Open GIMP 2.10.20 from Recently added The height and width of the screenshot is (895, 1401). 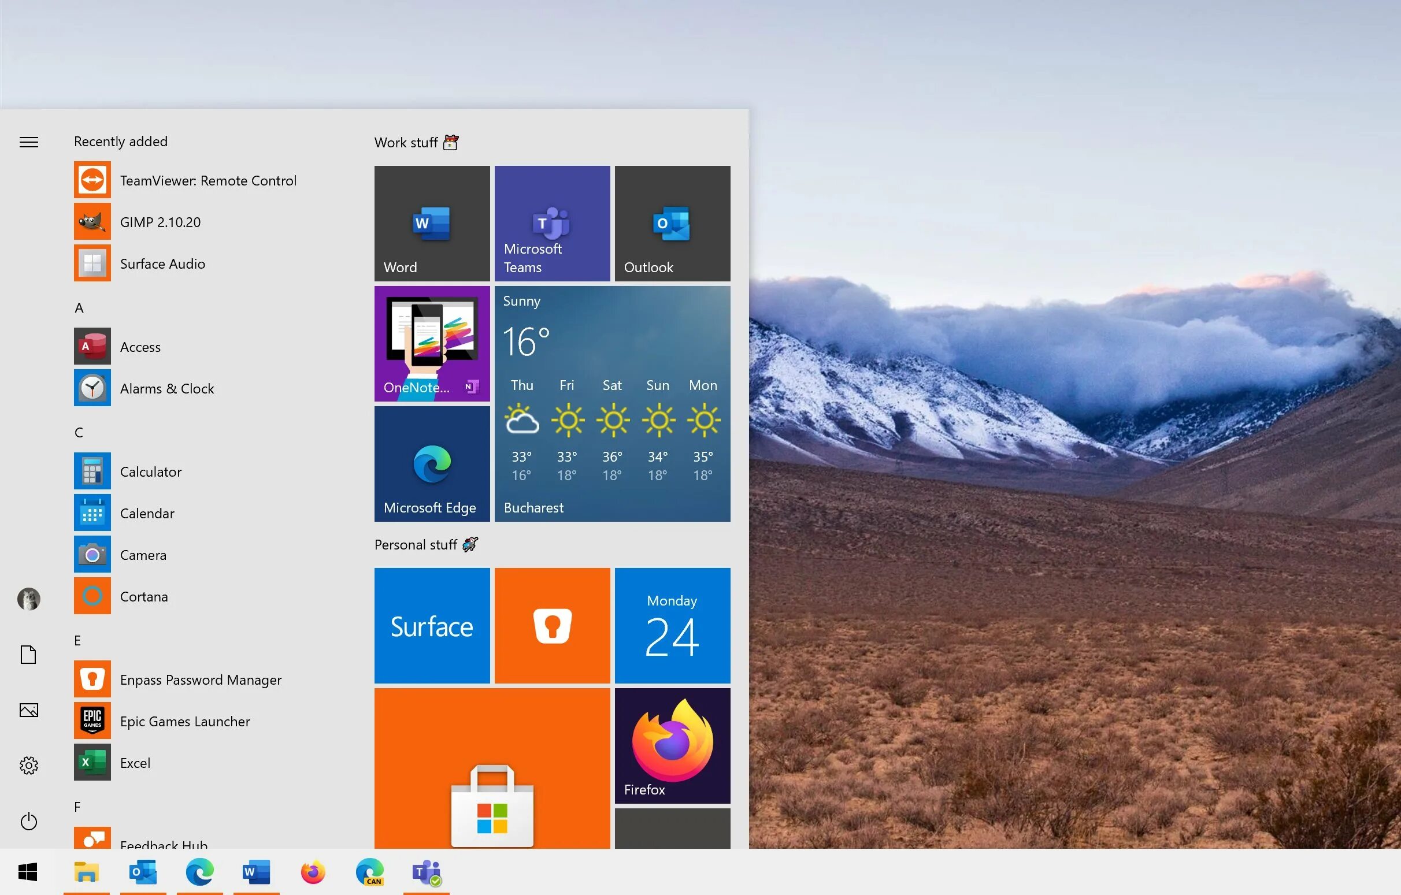[x=160, y=222]
